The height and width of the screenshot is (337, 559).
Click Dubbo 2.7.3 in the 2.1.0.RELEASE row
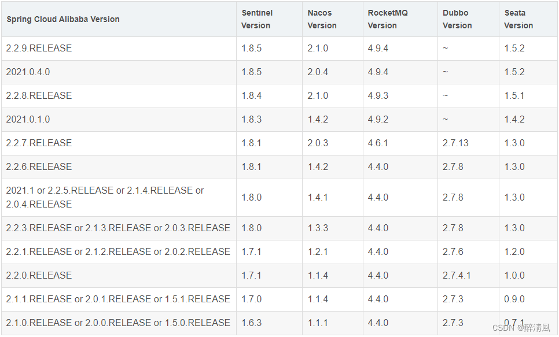click(453, 323)
